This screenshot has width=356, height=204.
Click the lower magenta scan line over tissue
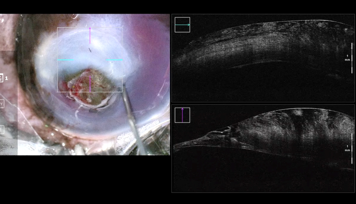pyautogui.click(x=90, y=83)
